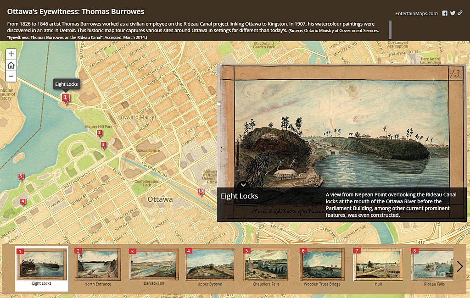Zoom out of the map
This screenshot has height=298, width=470.
coord(11,77)
